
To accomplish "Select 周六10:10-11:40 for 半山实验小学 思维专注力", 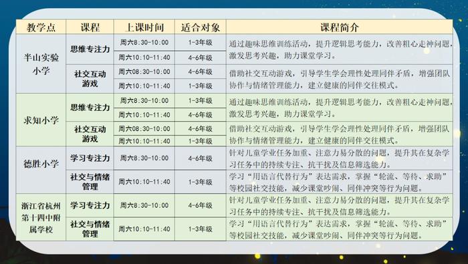I will point(144,57).
